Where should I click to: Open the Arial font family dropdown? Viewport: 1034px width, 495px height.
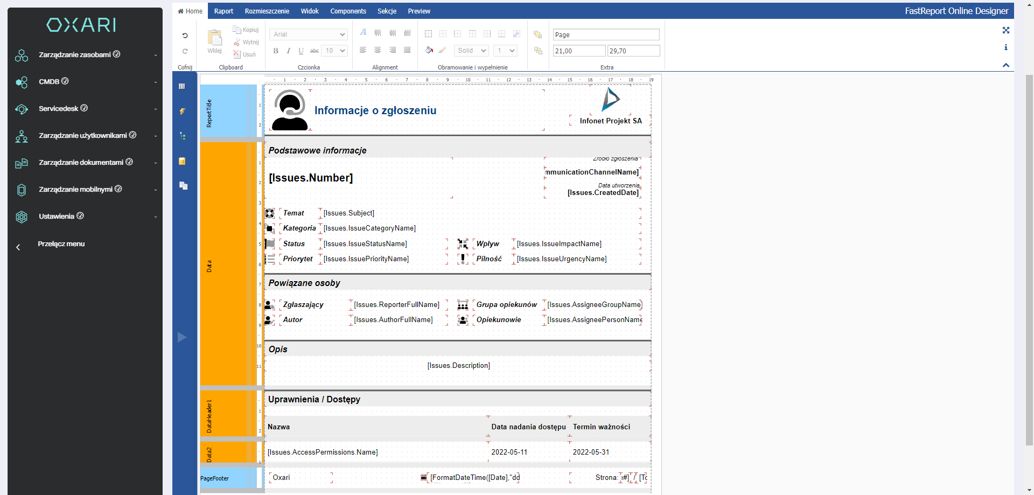pyautogui.click(x=308, y=34)
